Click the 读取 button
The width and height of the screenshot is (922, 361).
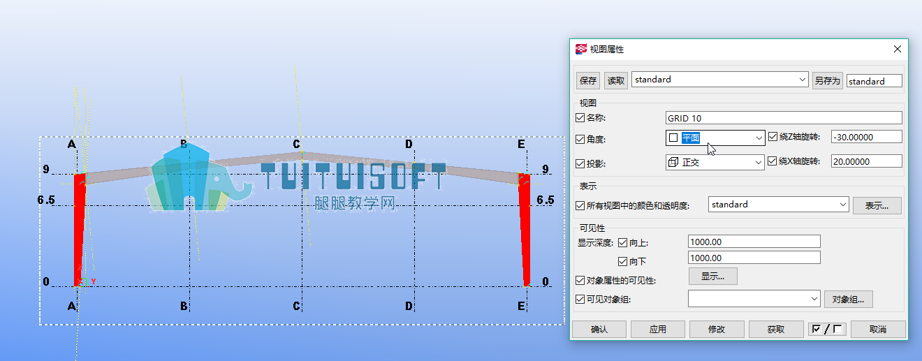click(616, 80)
